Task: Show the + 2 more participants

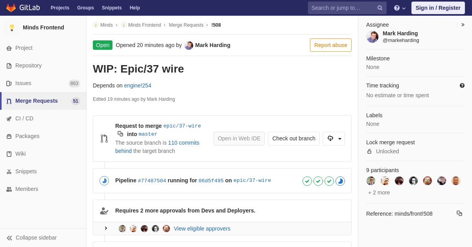Action: coord(379,193)
